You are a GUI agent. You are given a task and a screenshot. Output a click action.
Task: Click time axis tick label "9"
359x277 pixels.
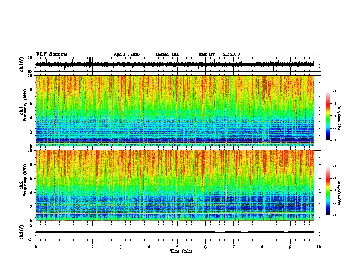pyautogui.click(x=290, y=247)
